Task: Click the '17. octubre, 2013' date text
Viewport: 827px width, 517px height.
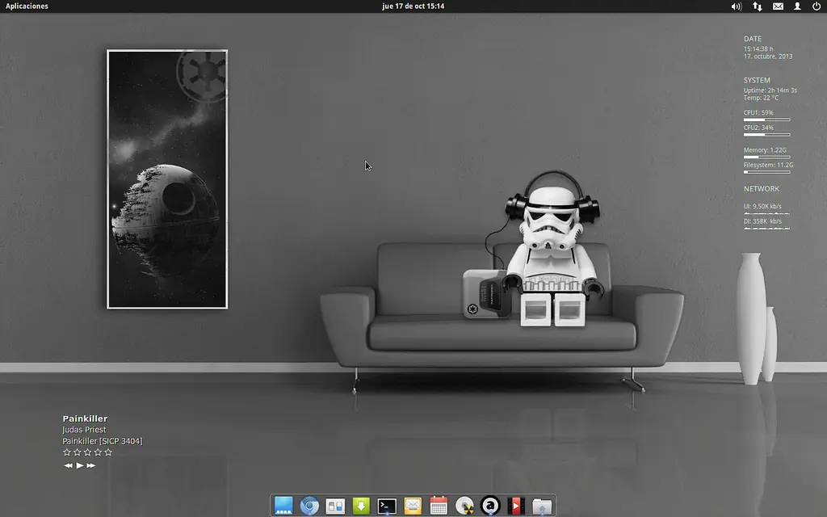Action: [768, 57]
